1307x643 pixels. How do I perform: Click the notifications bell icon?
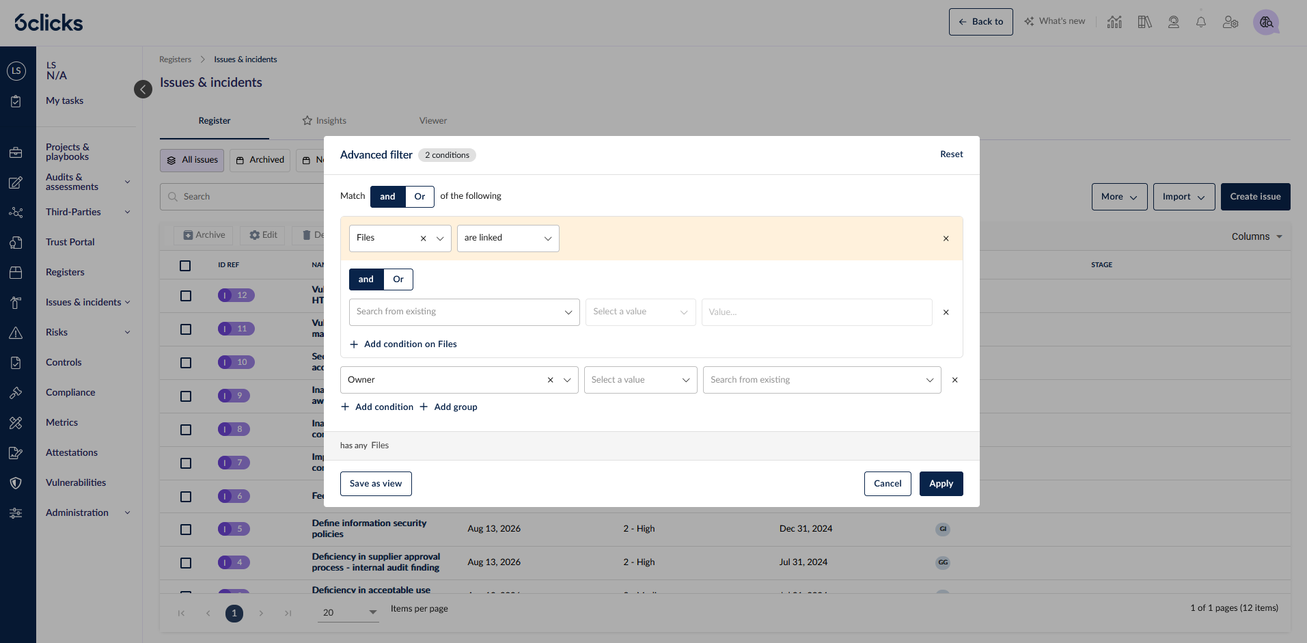point(1201,22)
